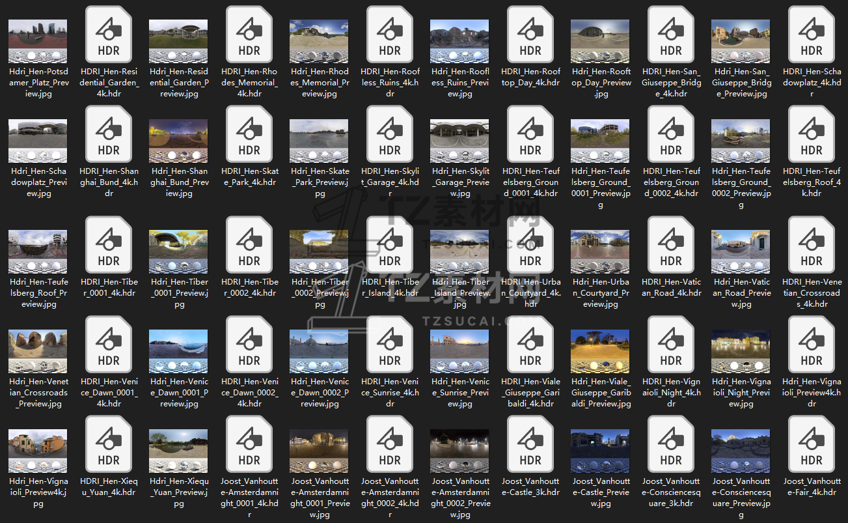
Task: Click the file name "Hdri_Hen-Vignaioli_Preview4k.hdr"
Action: 812,393
